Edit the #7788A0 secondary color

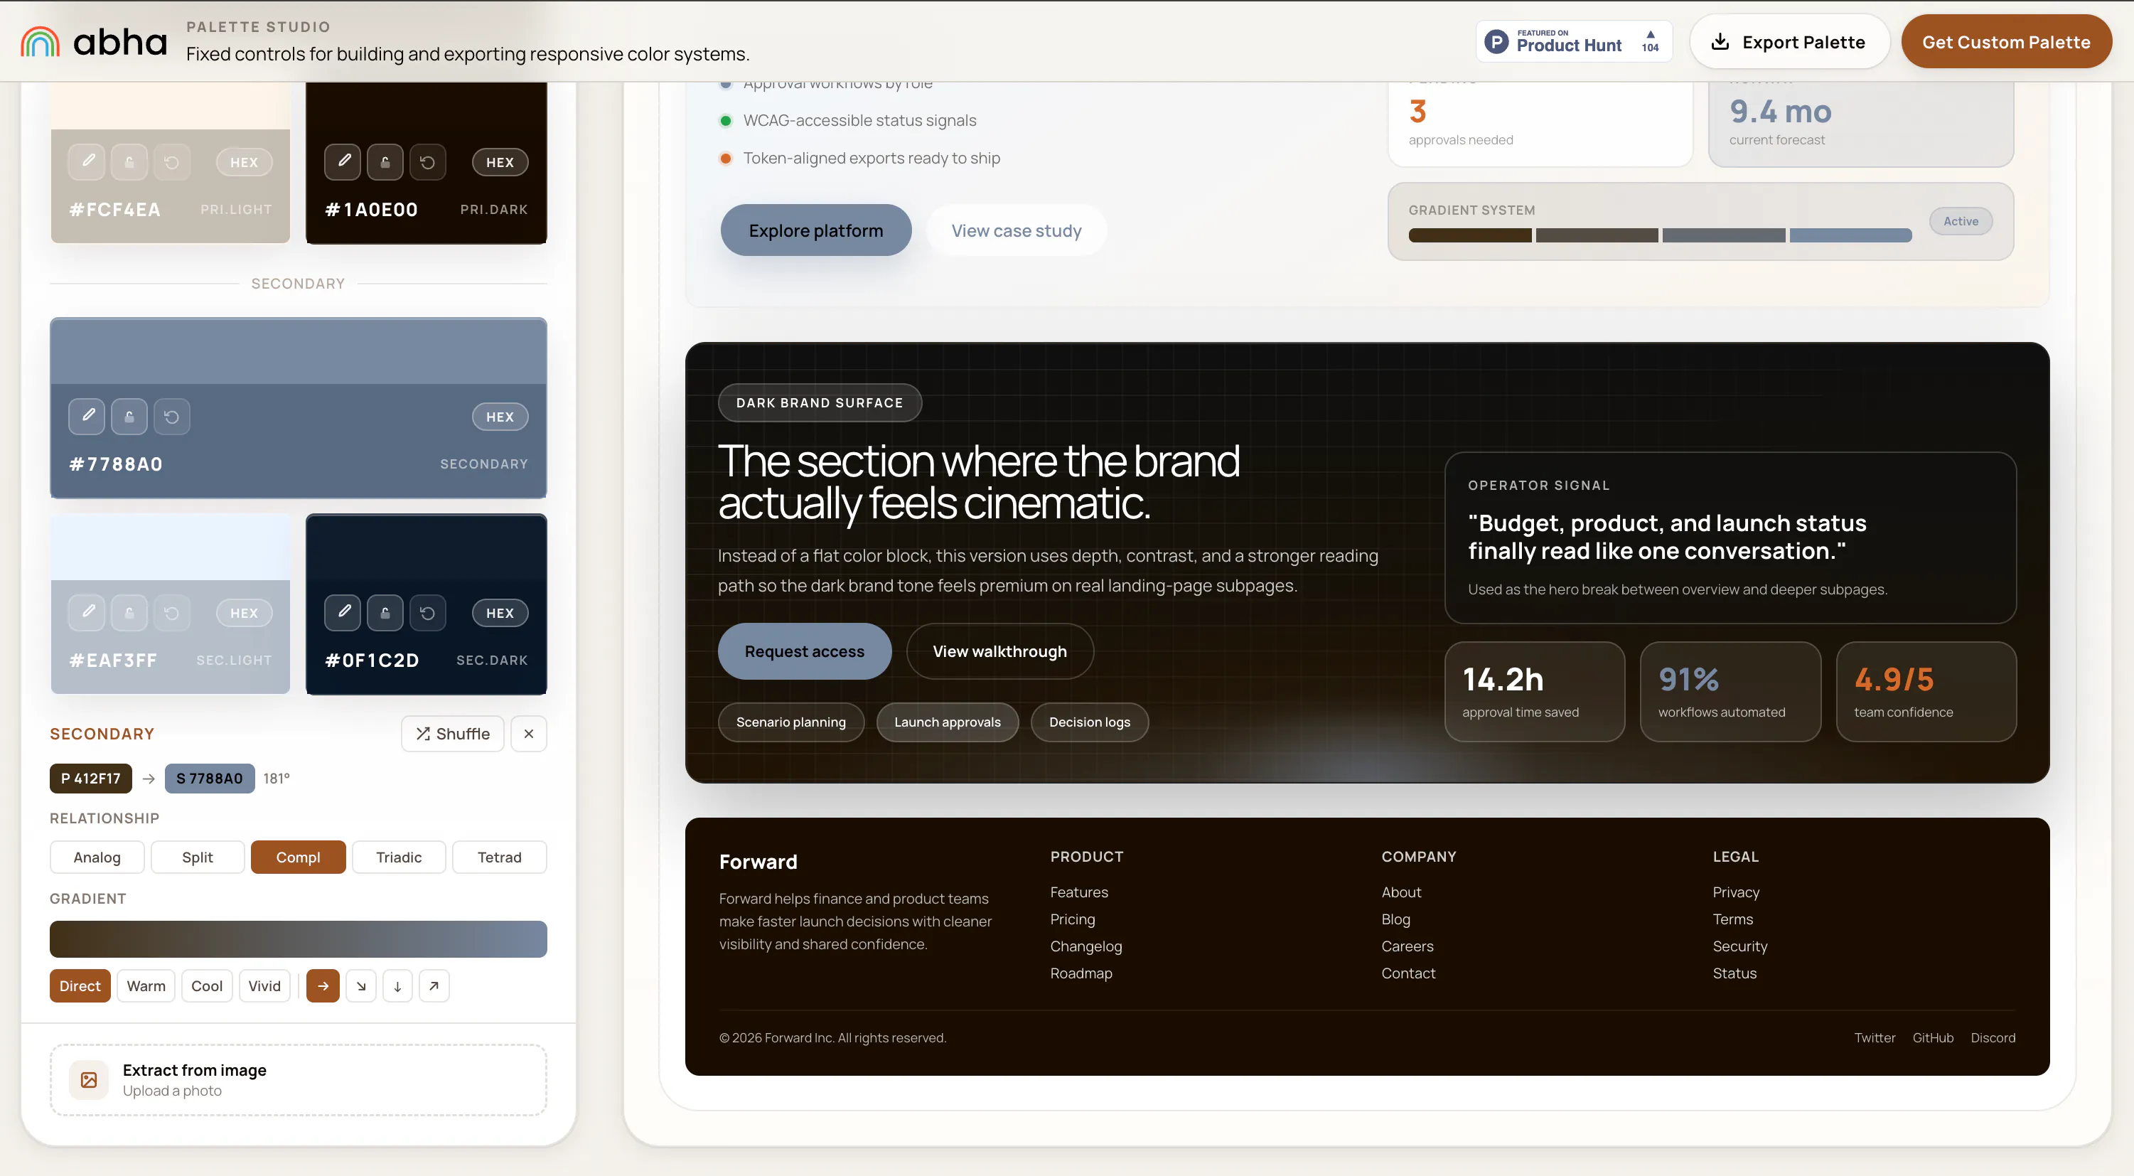coord(87,416)
